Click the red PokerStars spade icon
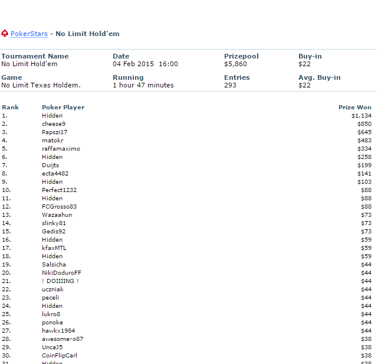385x364 pixels. pyautogui.click(x=5, y=33)
